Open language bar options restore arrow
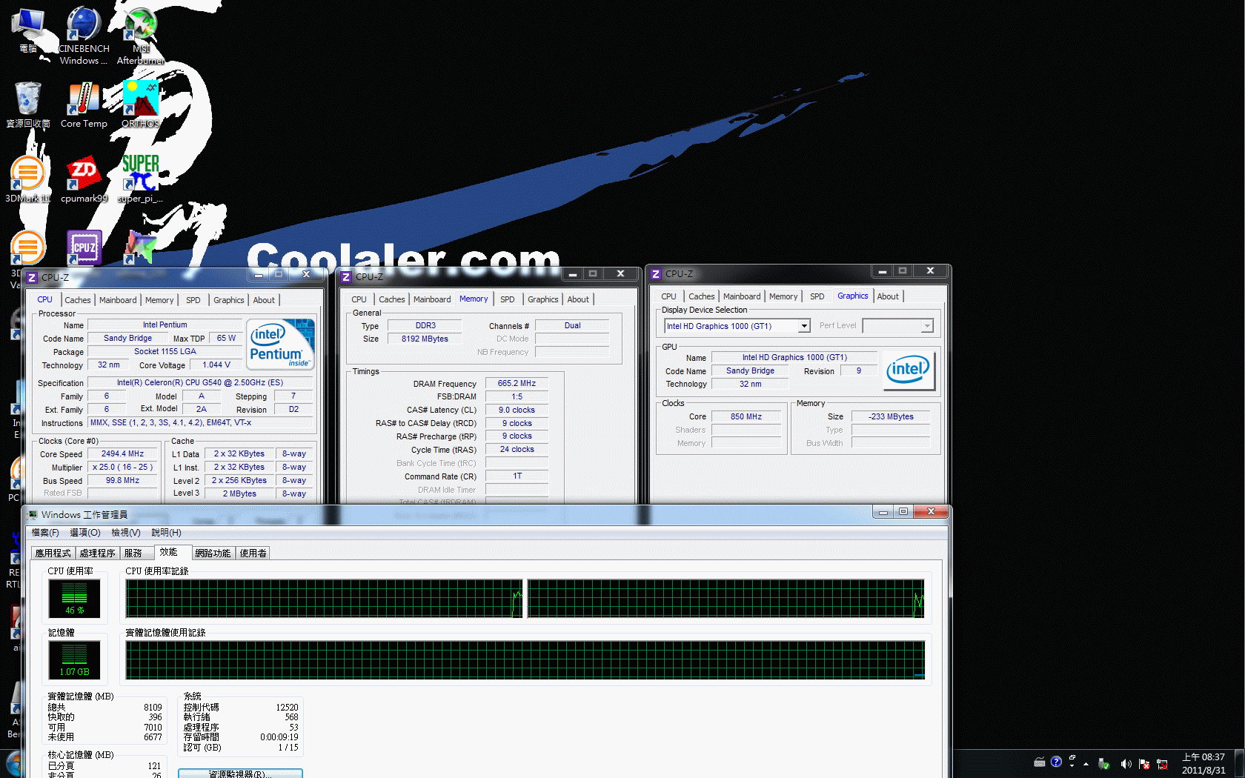 point(1072,758)
